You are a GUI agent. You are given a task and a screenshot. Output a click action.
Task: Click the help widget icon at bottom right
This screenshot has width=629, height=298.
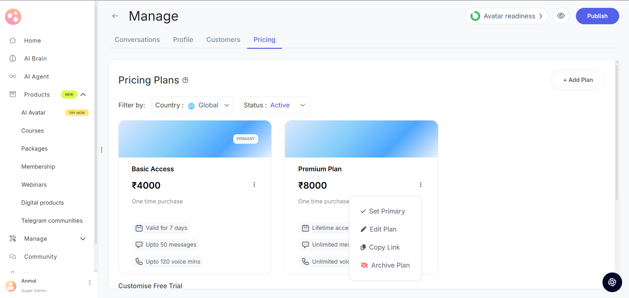point(612,282)
